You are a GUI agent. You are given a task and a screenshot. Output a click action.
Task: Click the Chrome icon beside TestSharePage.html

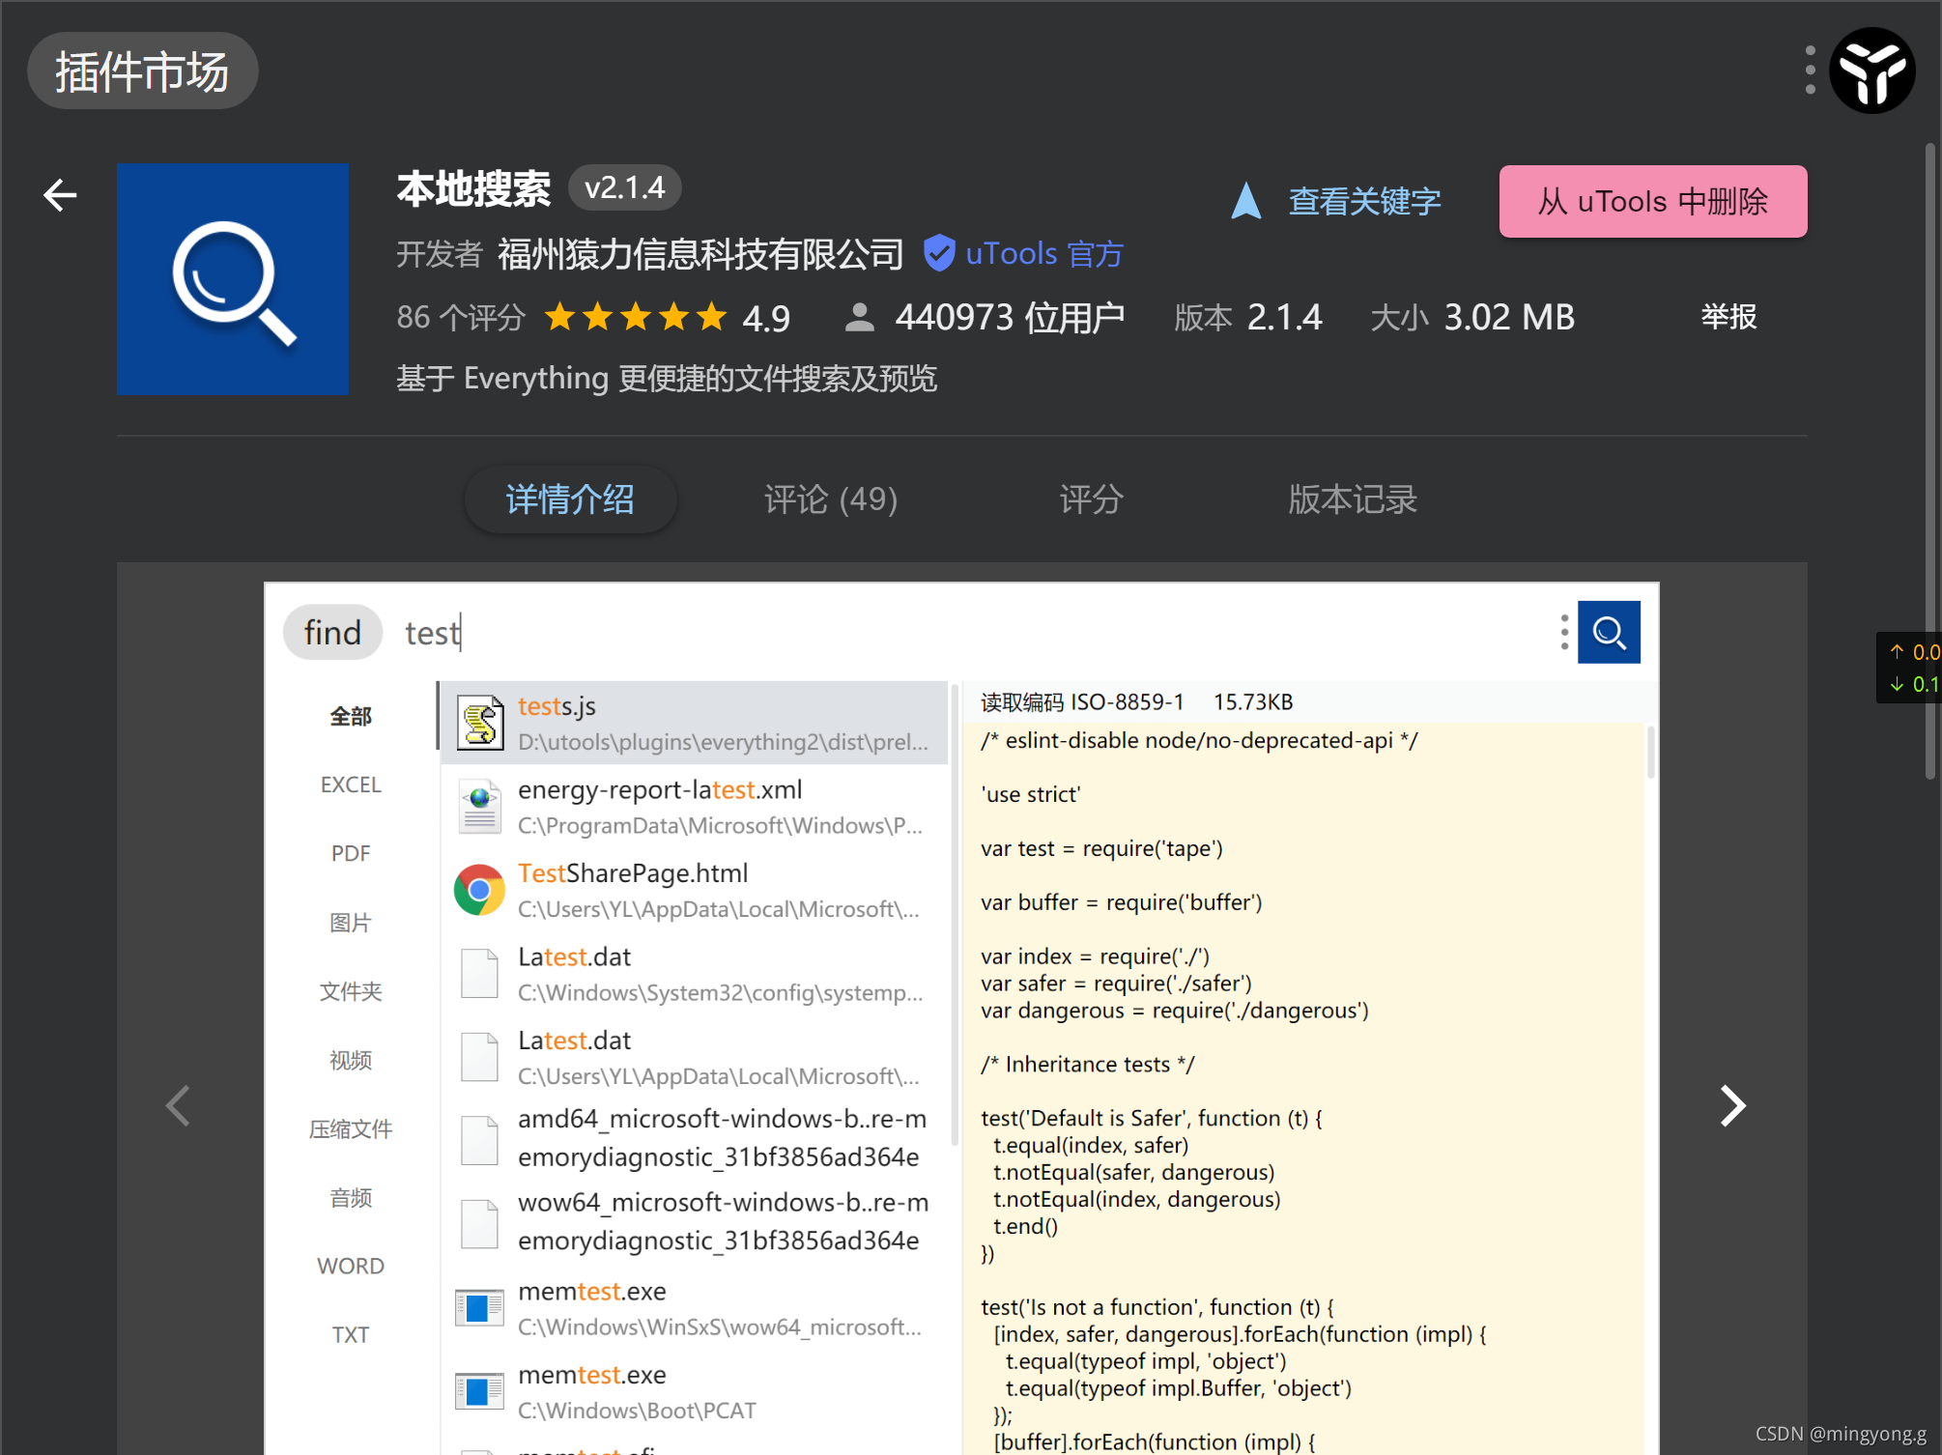pyautogui.click(x=479, y=888)
